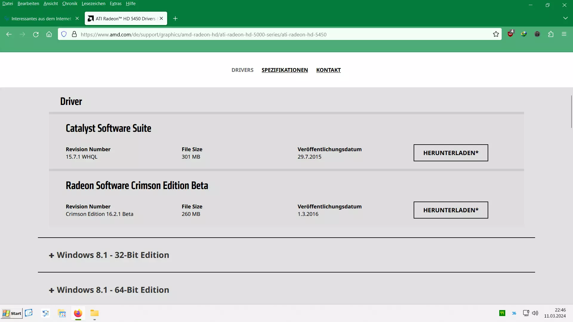Open the Datei menu
The height and width of the screenshot is (322, 573).
8,4
